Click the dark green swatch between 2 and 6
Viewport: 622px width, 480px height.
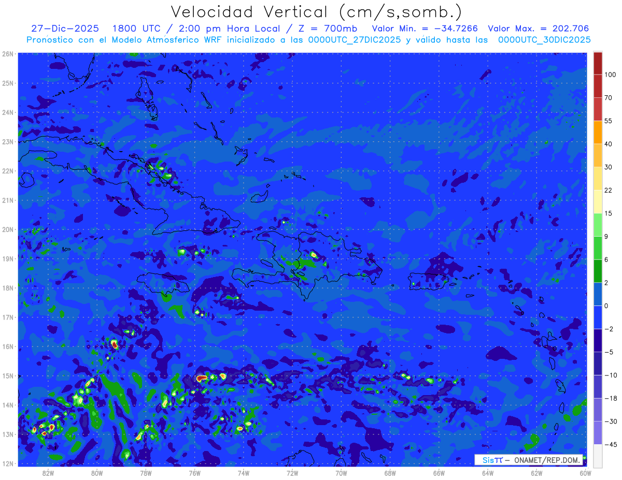click(598, 271)
